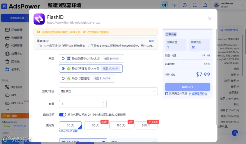The height and width of the screenshot is (144, 246).
Task: Open 分组管理 in the sidebar
Action: coord(14,38)
